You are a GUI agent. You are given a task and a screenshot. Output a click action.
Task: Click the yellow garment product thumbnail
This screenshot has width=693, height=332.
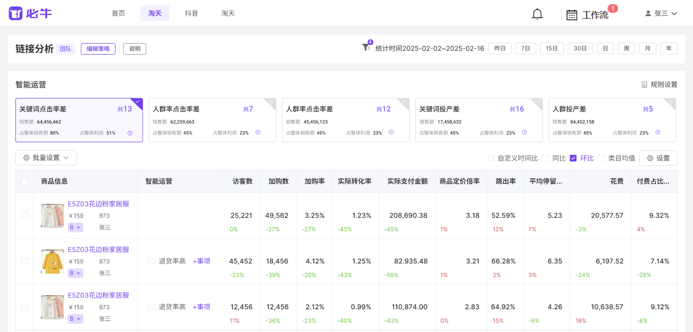click(x=52, y=261)
